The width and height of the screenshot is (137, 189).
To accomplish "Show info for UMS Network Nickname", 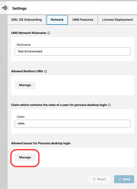I will pos(49,33).
